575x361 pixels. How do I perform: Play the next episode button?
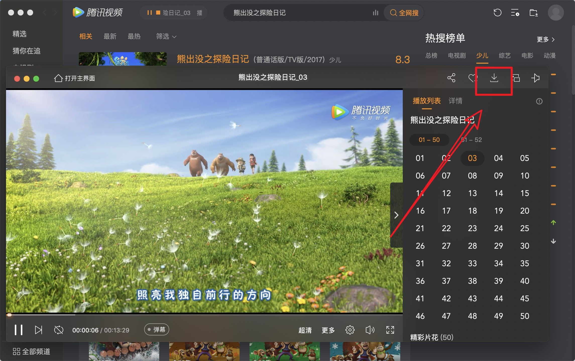(x=38, y=330)
